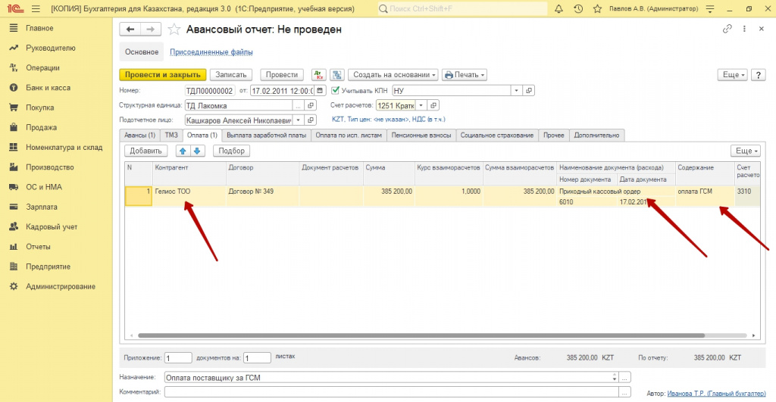Expand Создать на основании dropdown

(393, 75)
